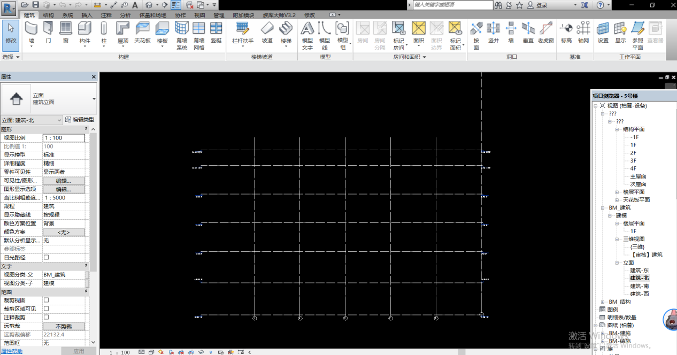Switch to the 结构 ribbon tab
The width and height of the screenshot is (677, 355).
click(x=48, y=16)
